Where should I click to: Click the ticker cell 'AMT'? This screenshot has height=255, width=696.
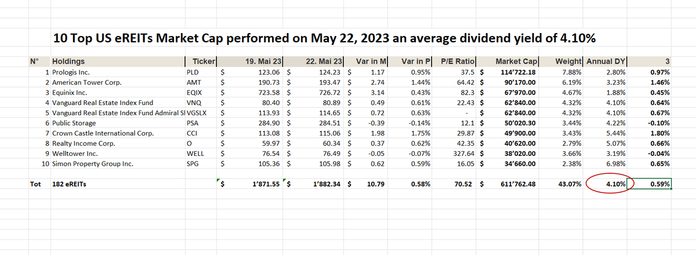[200, 83]
